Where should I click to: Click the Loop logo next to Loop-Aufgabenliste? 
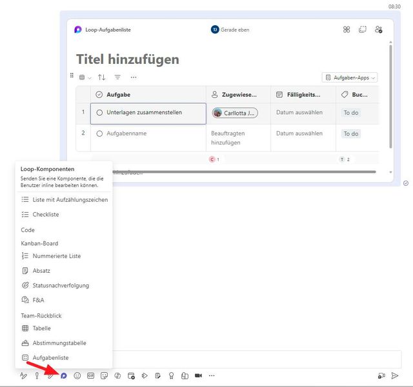pos(78,30)
